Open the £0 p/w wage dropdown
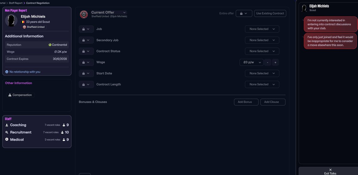Image resolution: width=358 pixels, height=175 pixels. (251, 62)
